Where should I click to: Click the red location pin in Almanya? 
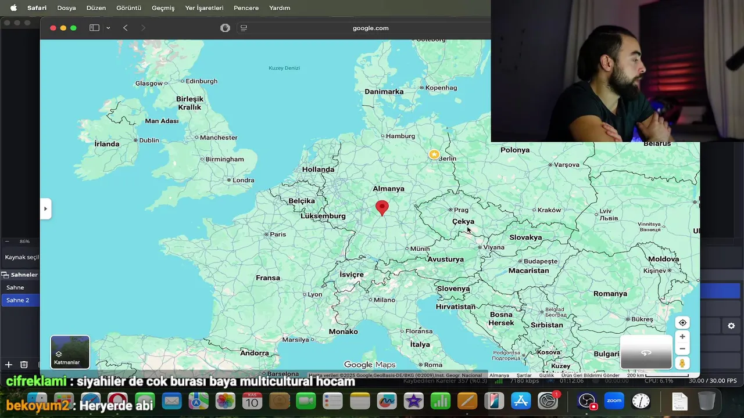coord(382,208)
